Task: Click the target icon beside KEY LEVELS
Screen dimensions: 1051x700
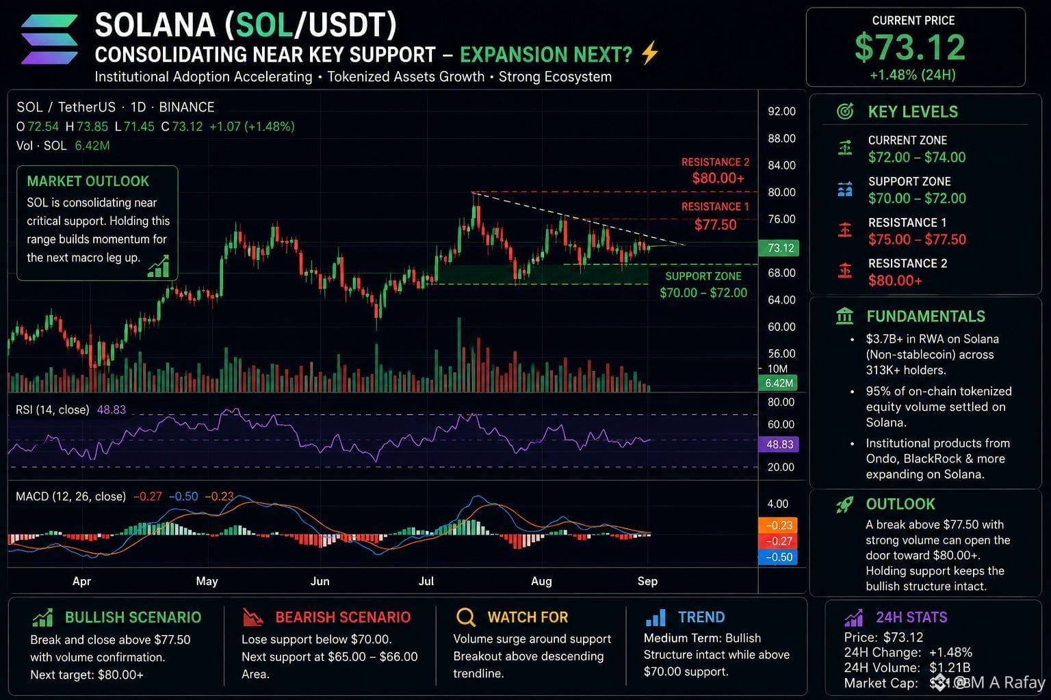Action: point(846,111)
